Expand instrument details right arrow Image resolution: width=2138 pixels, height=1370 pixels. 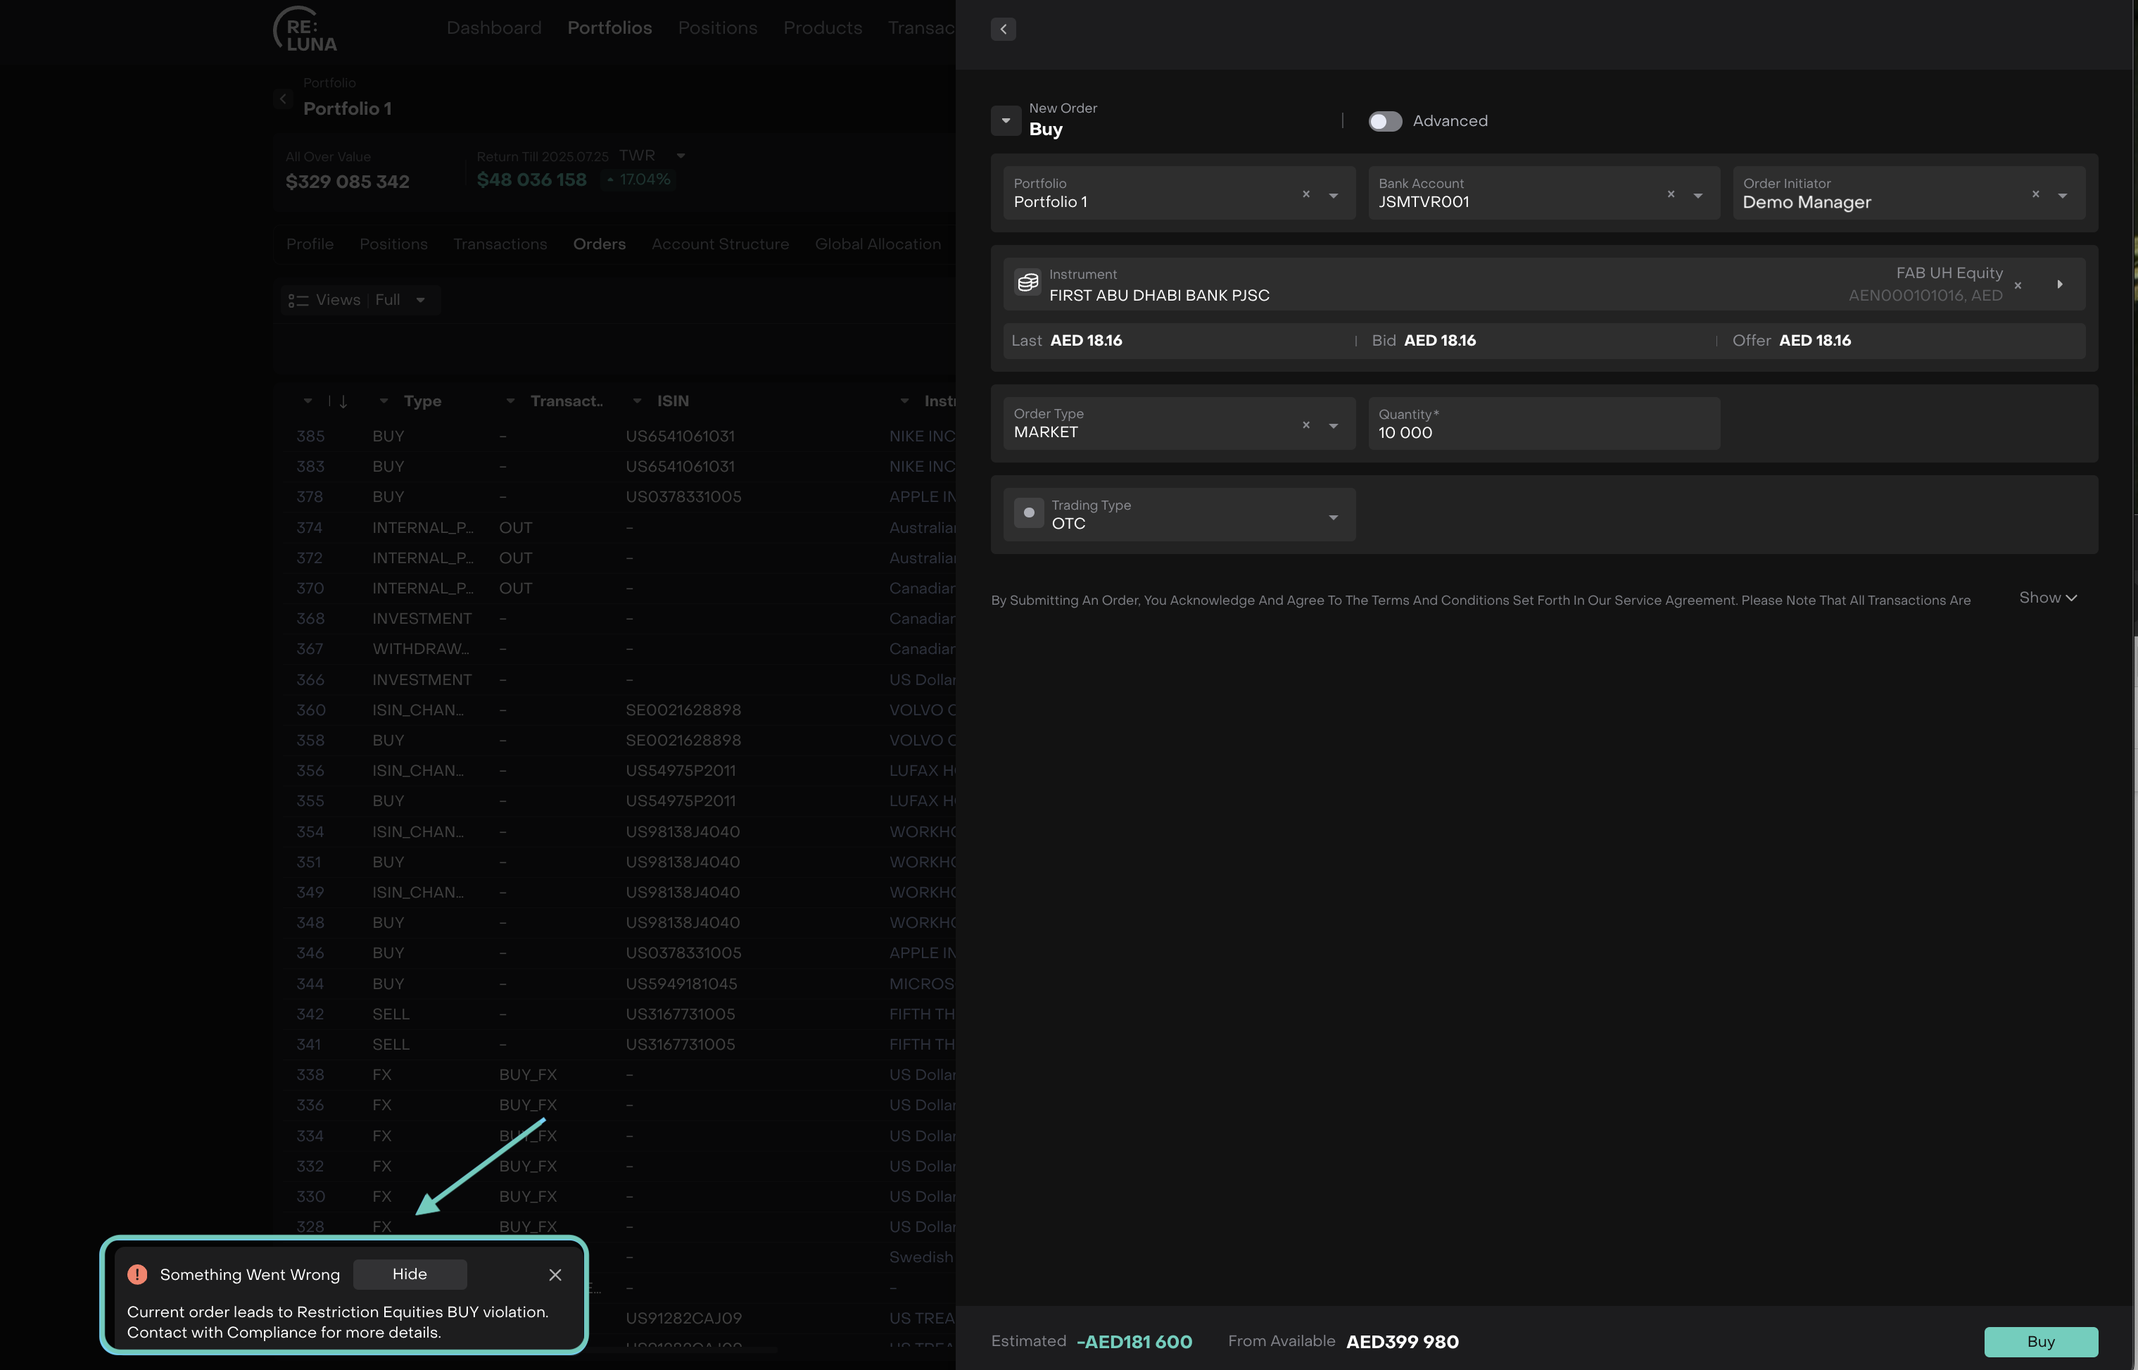pos(2060,284)
